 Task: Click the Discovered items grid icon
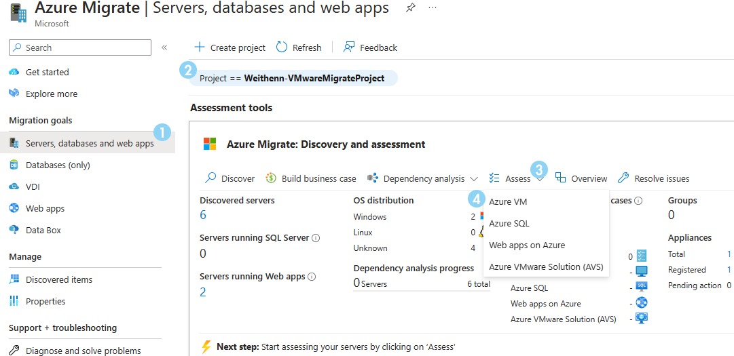point(14,280)
